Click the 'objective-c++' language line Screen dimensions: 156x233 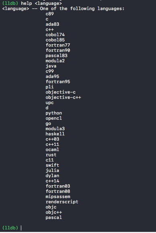click(x=63, y=98)
